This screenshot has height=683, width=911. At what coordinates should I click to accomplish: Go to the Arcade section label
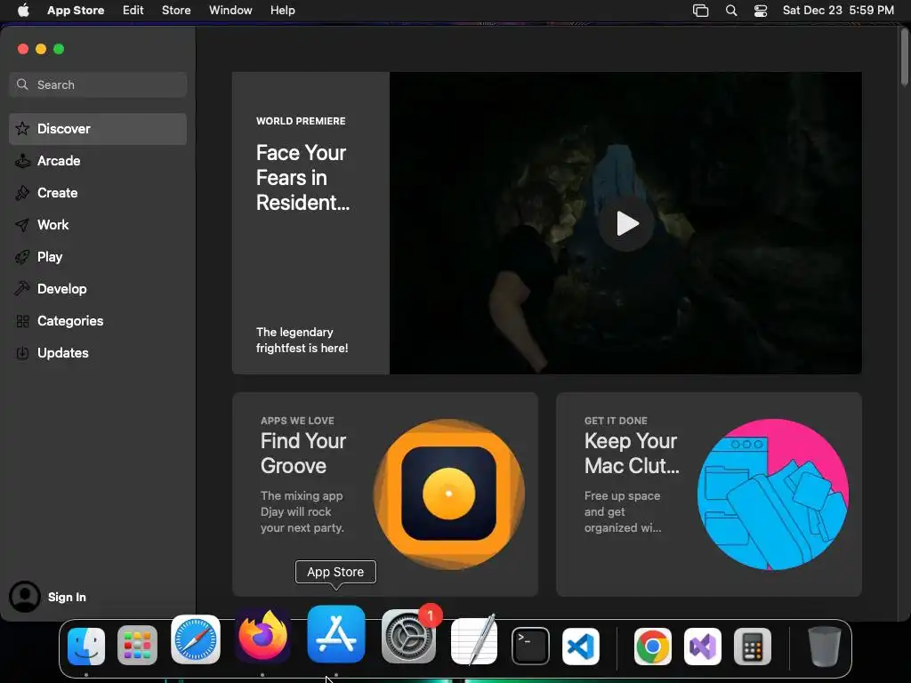click(x=59, y=160)
